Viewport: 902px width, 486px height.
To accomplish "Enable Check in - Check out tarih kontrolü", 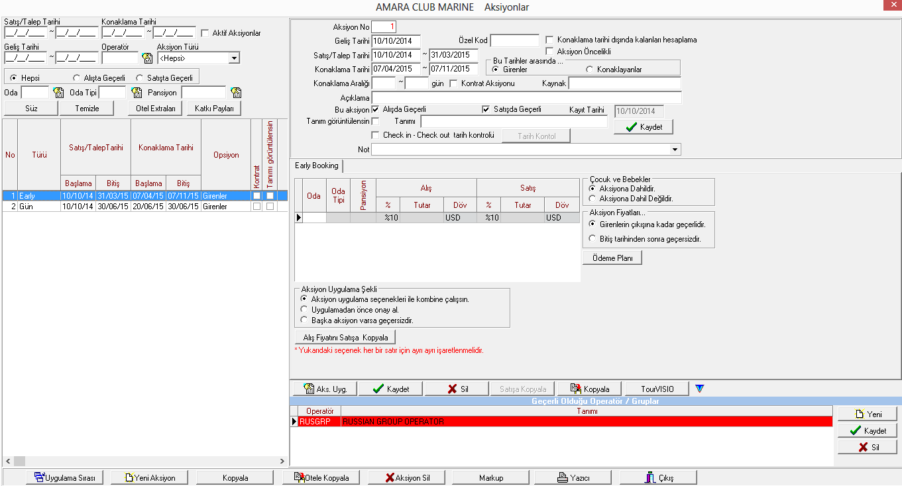I will pyautogui.click(x=376, y=135).
